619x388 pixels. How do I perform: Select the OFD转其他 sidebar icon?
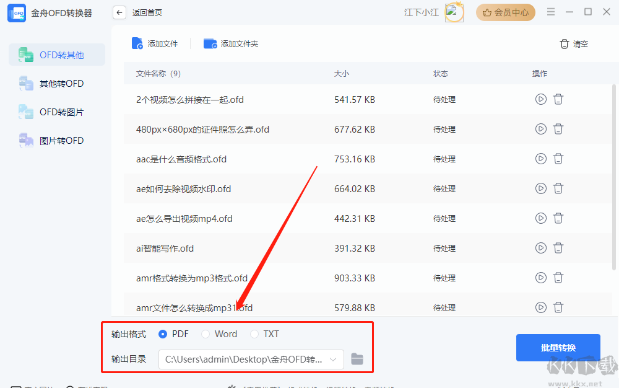pyautogui.click(x=25, y=55)
